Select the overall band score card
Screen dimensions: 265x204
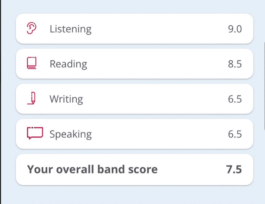coord(135,170)
